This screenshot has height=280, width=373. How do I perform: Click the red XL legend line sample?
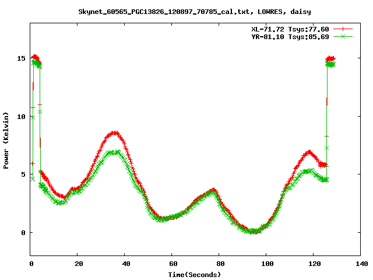(343, 29)
